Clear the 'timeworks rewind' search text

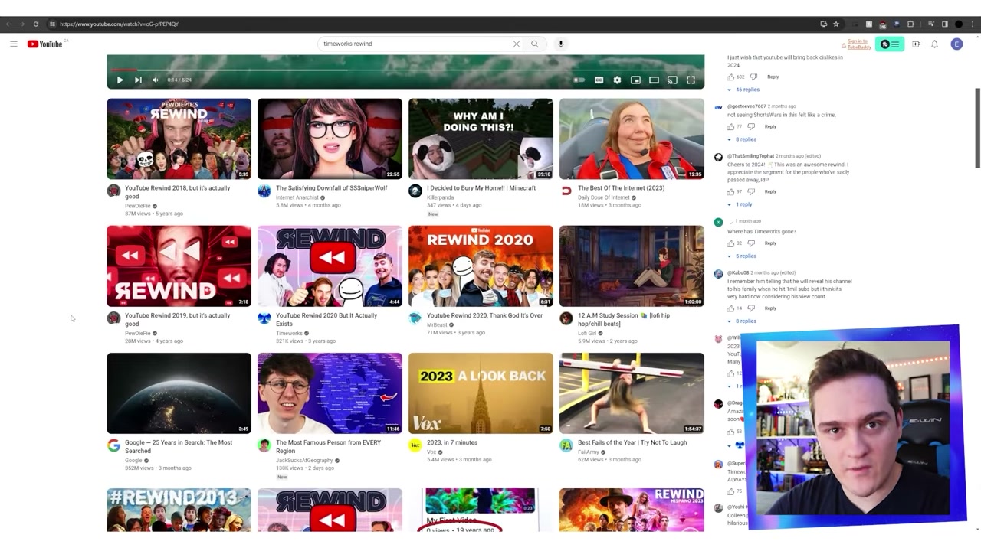click(x=517, y=44)
